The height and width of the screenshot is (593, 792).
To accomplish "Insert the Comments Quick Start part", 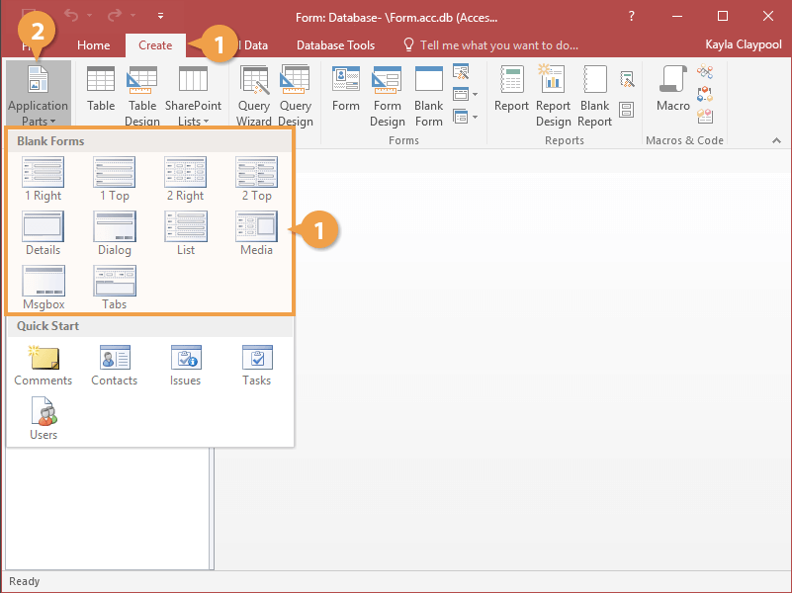I will pyautogui.click(x=43, y=366).
